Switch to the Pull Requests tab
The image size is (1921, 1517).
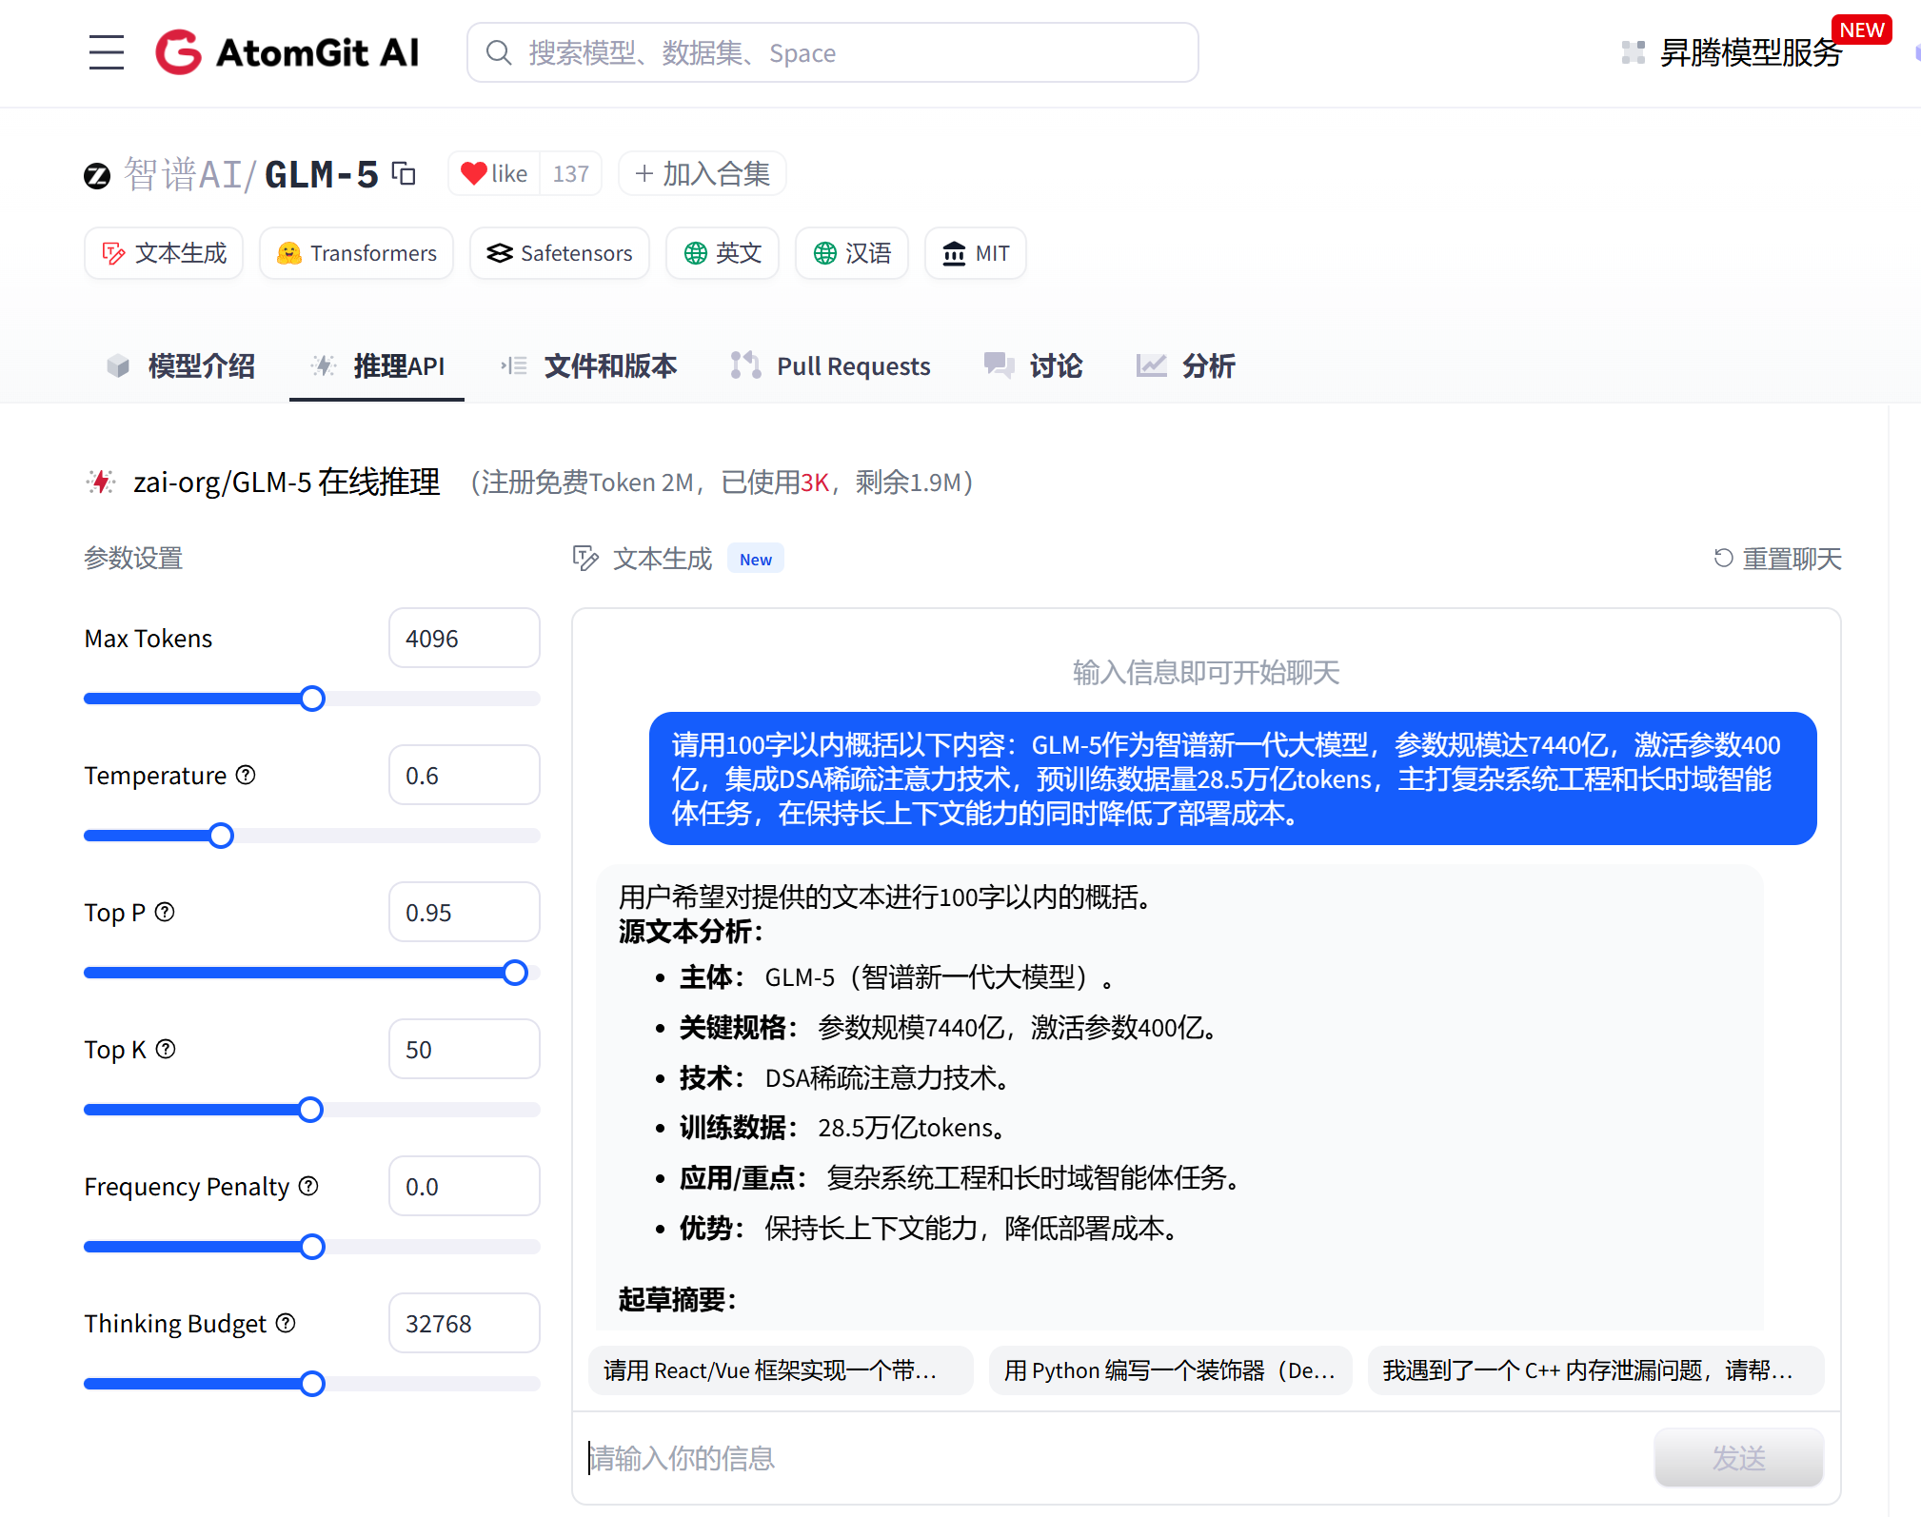point(830,365)
